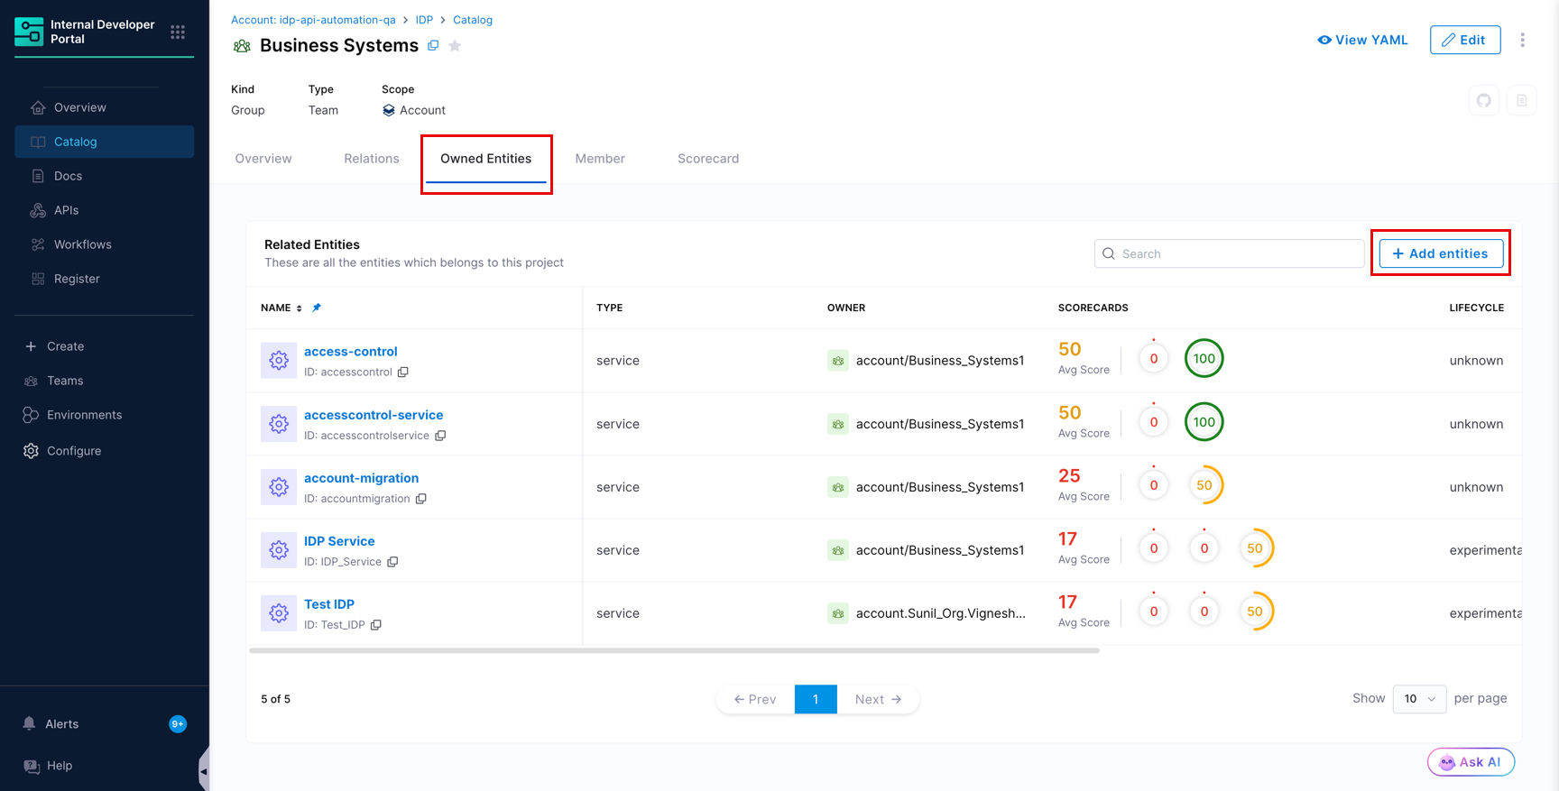
Task: Click owner account.Sunil_Org.Vignesh... for Test IDP
Action: tap(941, 613)
